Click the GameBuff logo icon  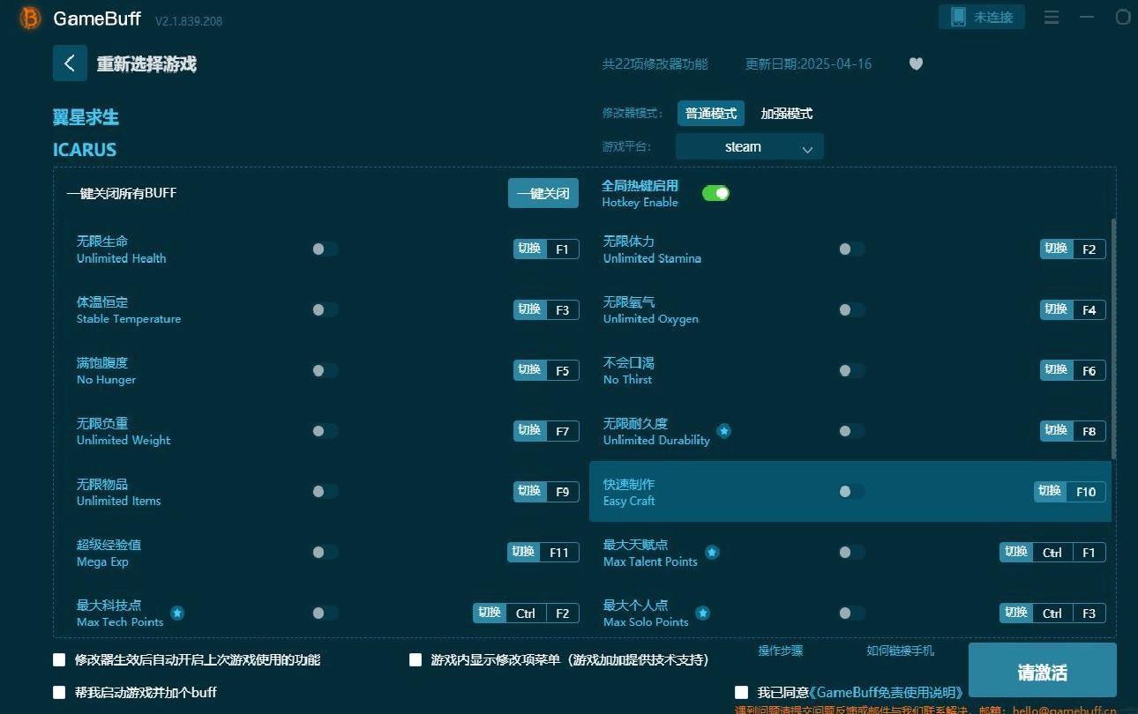30,18
